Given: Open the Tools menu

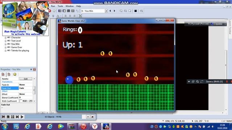Looking at the screenshot, I should [x=60, y=6].
